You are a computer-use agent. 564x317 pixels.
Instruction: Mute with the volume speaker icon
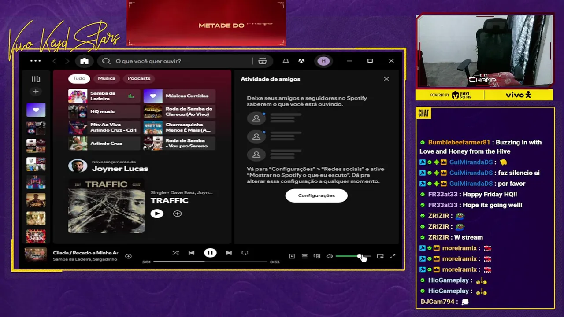(x=330, y=256)
